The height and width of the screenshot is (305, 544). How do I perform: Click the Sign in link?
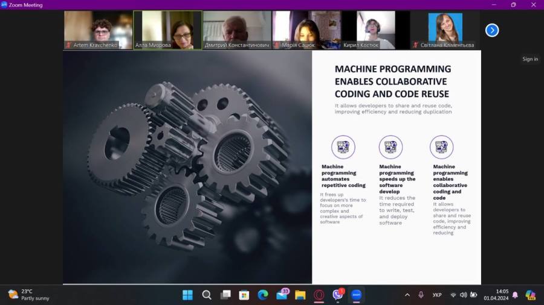tap(530, 59)
